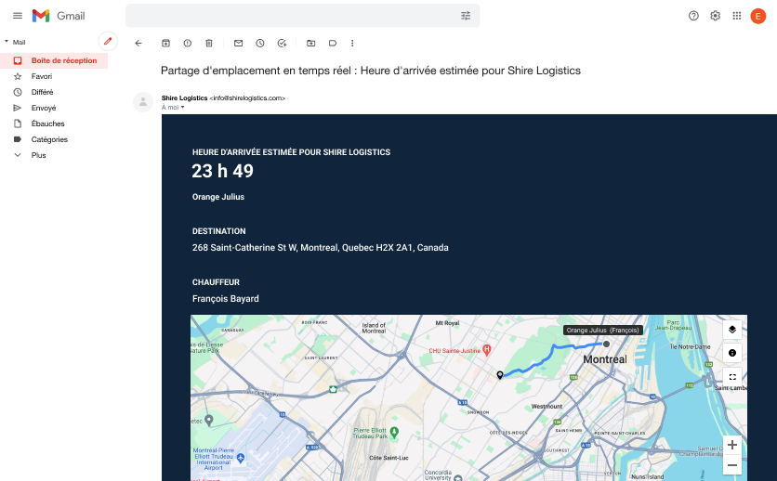777x481 pixels.
Task: Click the Orange Julius (François) map label
Action: pos(602,330)
